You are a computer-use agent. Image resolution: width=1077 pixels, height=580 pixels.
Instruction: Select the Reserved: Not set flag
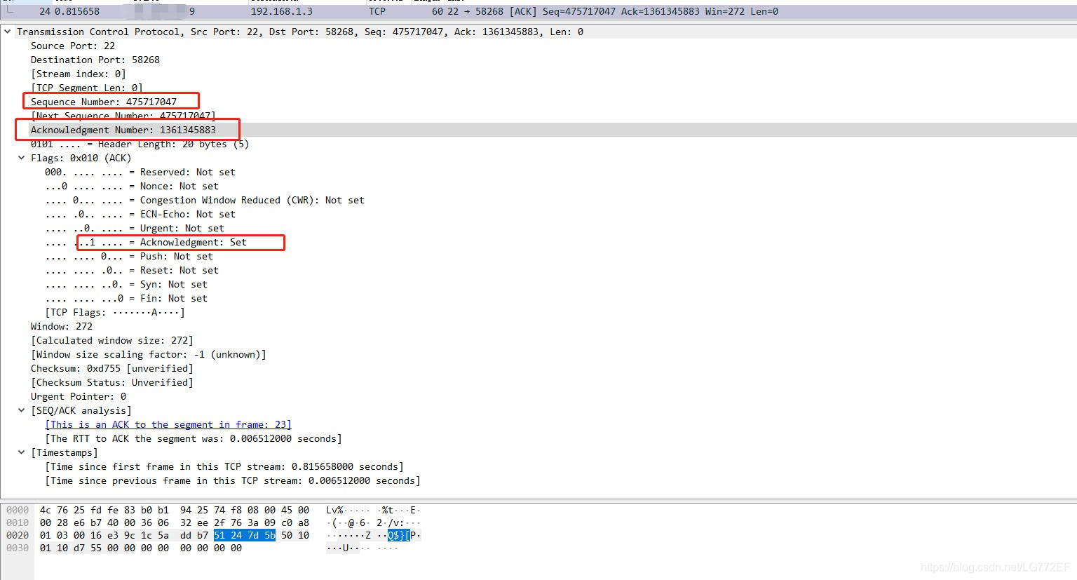point(140,172)
